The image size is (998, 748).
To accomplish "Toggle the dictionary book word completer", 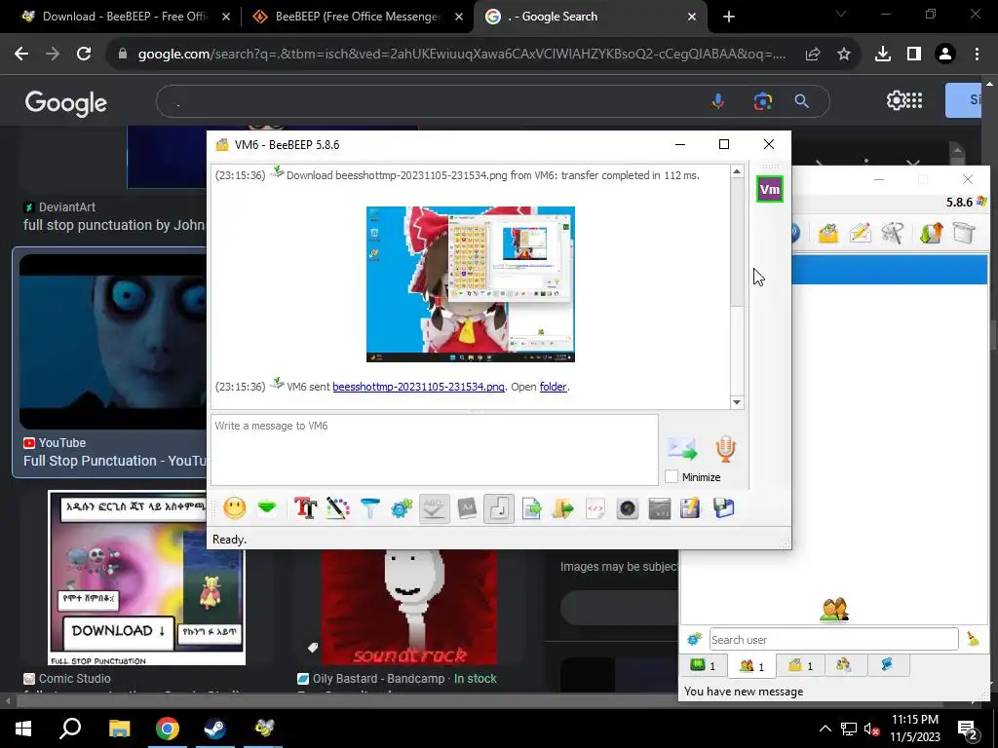I will tap(467, 508).
